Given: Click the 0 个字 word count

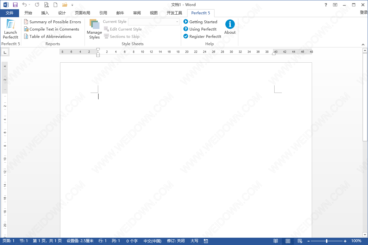Looking at the screenshot, I should click(132, 241).
